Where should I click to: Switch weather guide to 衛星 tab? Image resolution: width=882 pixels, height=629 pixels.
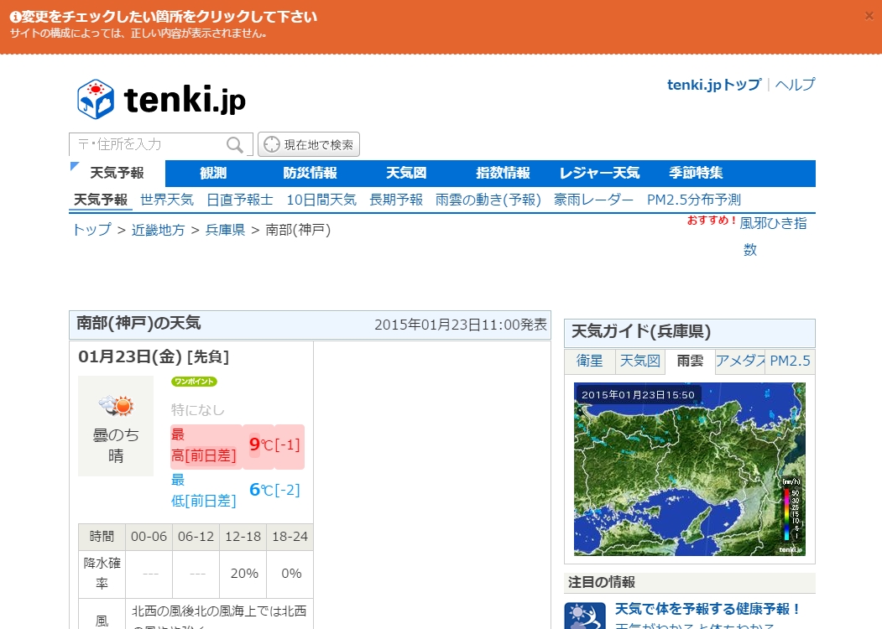tap(589, 361)
